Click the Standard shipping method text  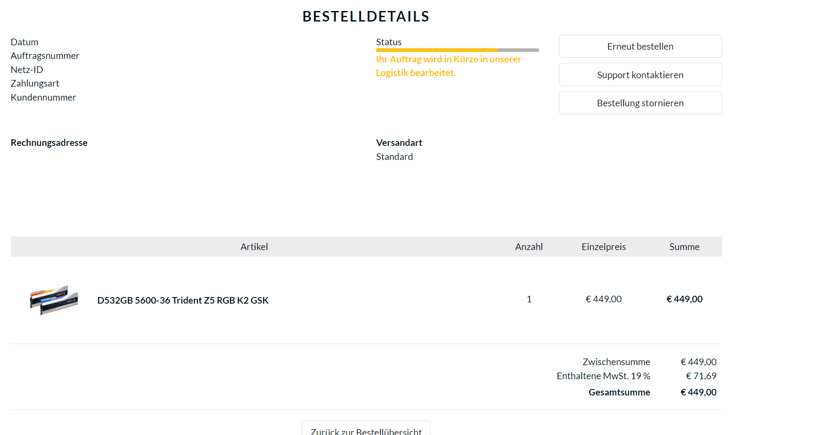tap(394, 157)
